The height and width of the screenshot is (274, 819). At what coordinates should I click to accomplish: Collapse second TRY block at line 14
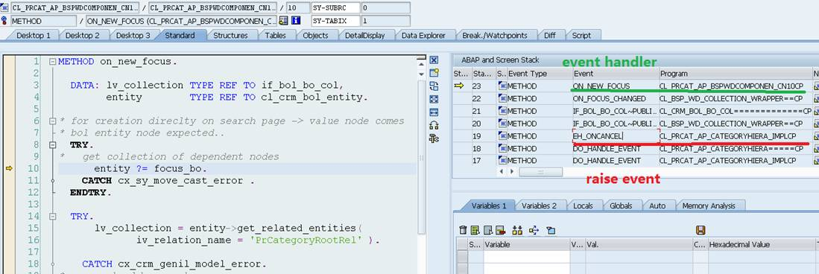click(52, 217)
